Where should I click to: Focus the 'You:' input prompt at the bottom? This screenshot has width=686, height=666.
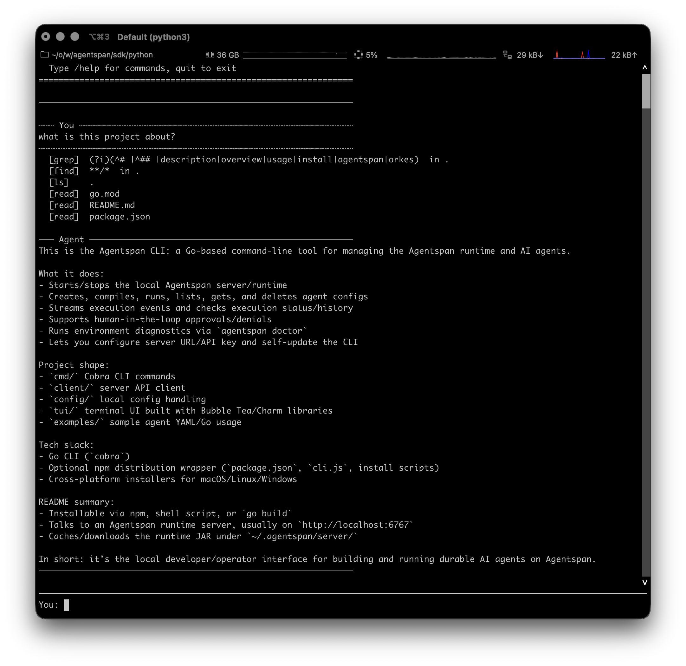[x=343, y=605]
